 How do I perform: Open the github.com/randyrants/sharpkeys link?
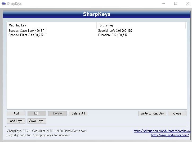click(x=162, y=131)
